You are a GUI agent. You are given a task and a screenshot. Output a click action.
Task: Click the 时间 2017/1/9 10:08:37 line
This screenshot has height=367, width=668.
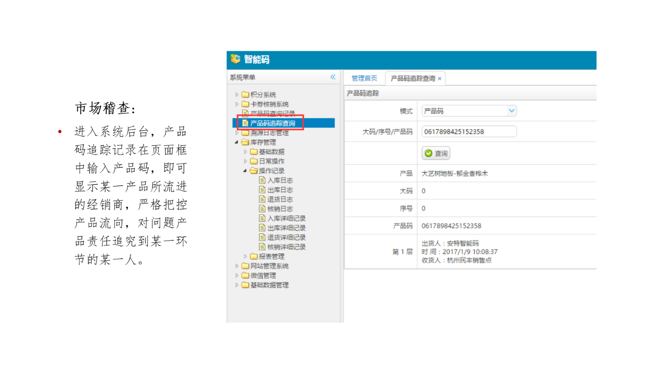[460, 252]
